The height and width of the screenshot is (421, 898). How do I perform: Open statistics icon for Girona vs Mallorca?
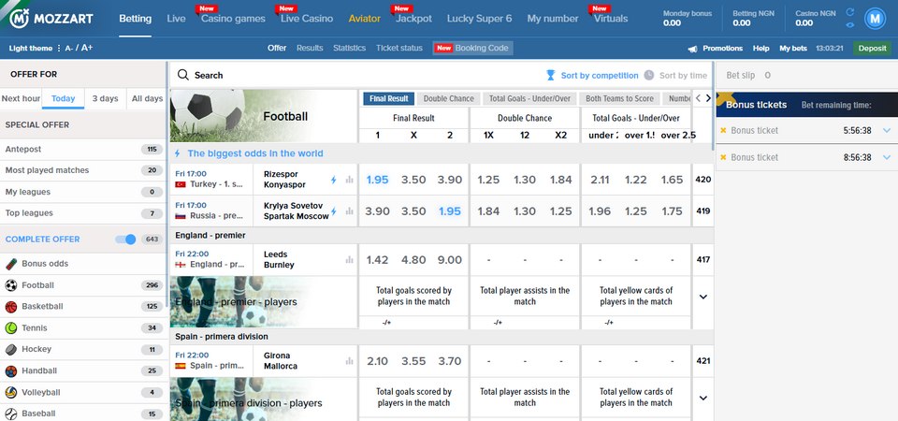pyautogui.click(x=349, y=361)
